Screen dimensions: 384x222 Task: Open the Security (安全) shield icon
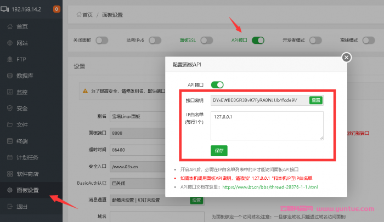pos(9,108)
